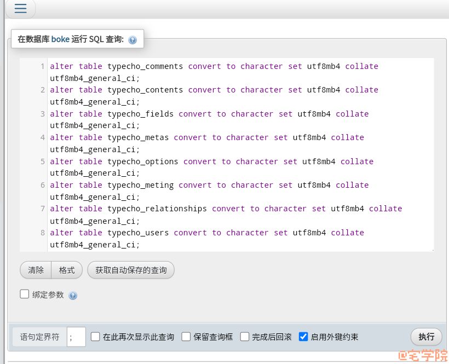This screenshot has width=449, height=364.
Task: Click help icon beside SQL query title
Action: click(133, 40)
